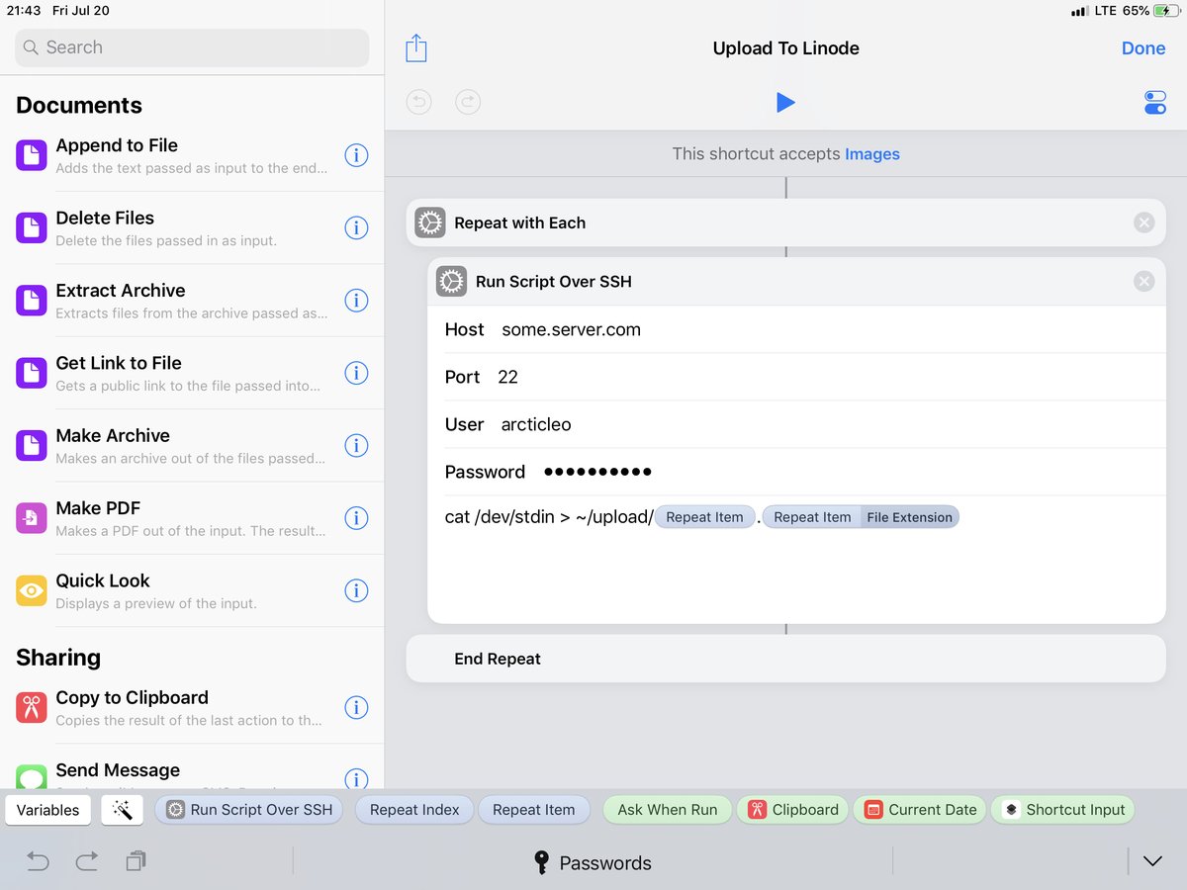1187x890 pixels.
Task: Insert the Repeat Item variable from keyboard bar
Action: click(533, 810)
